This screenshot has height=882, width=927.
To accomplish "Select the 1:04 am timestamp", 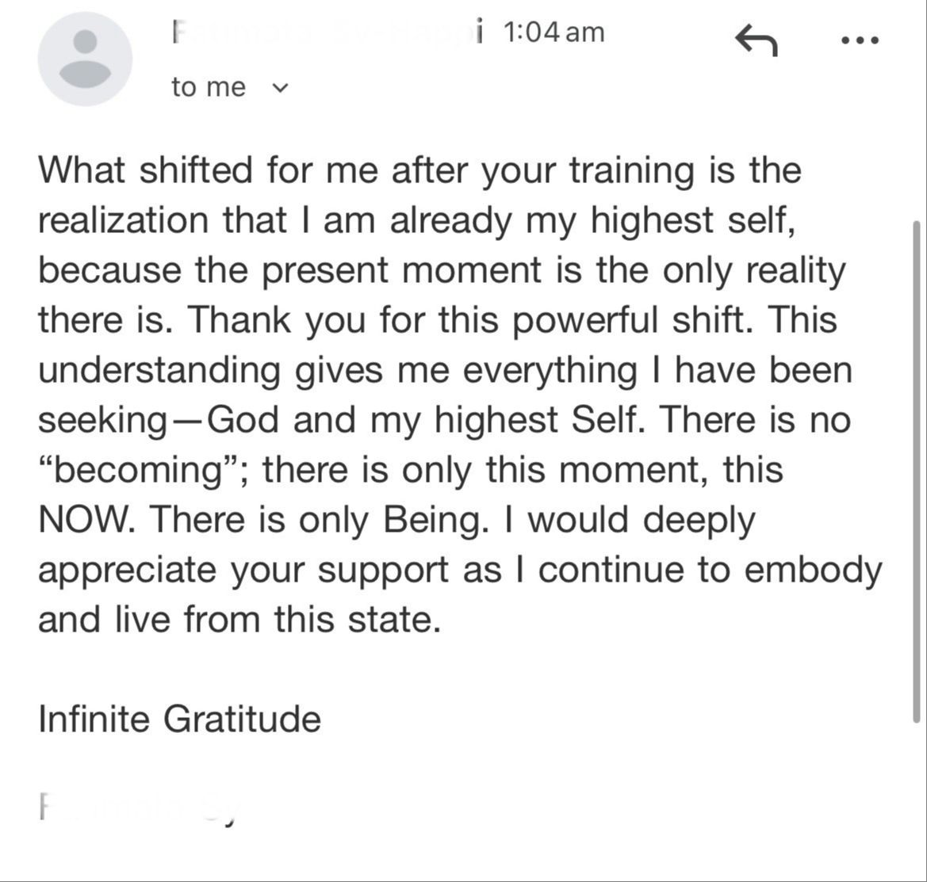I will (x=554, y=32).
